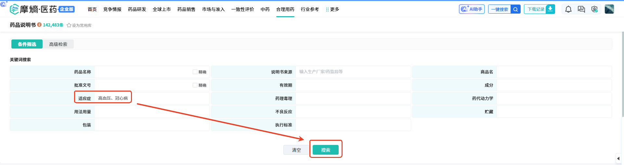
Task: Click the download arrow icon for 下载记录
Action: coord(550,9)
